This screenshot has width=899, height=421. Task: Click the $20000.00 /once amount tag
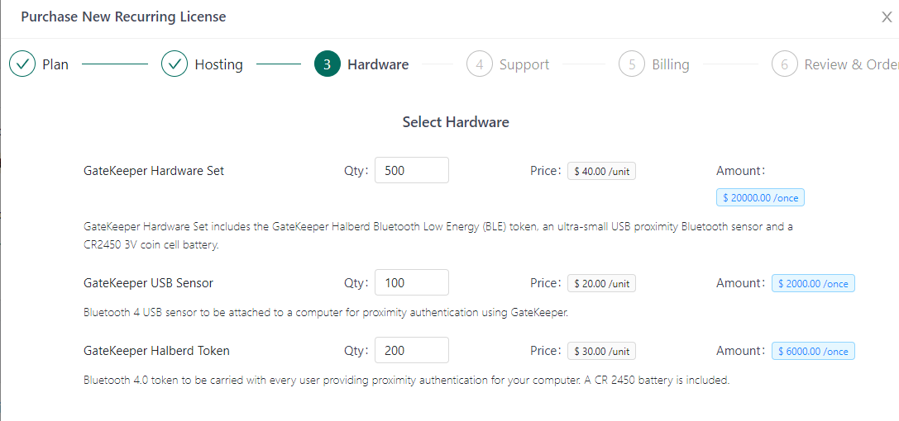pos(760,198)
